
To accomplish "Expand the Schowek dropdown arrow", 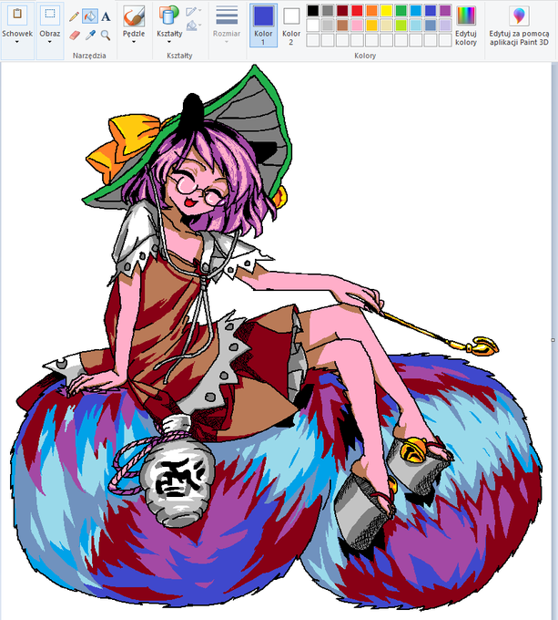I will click(17, 42).
